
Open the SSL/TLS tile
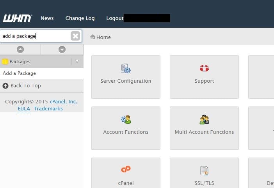(204, 173)
